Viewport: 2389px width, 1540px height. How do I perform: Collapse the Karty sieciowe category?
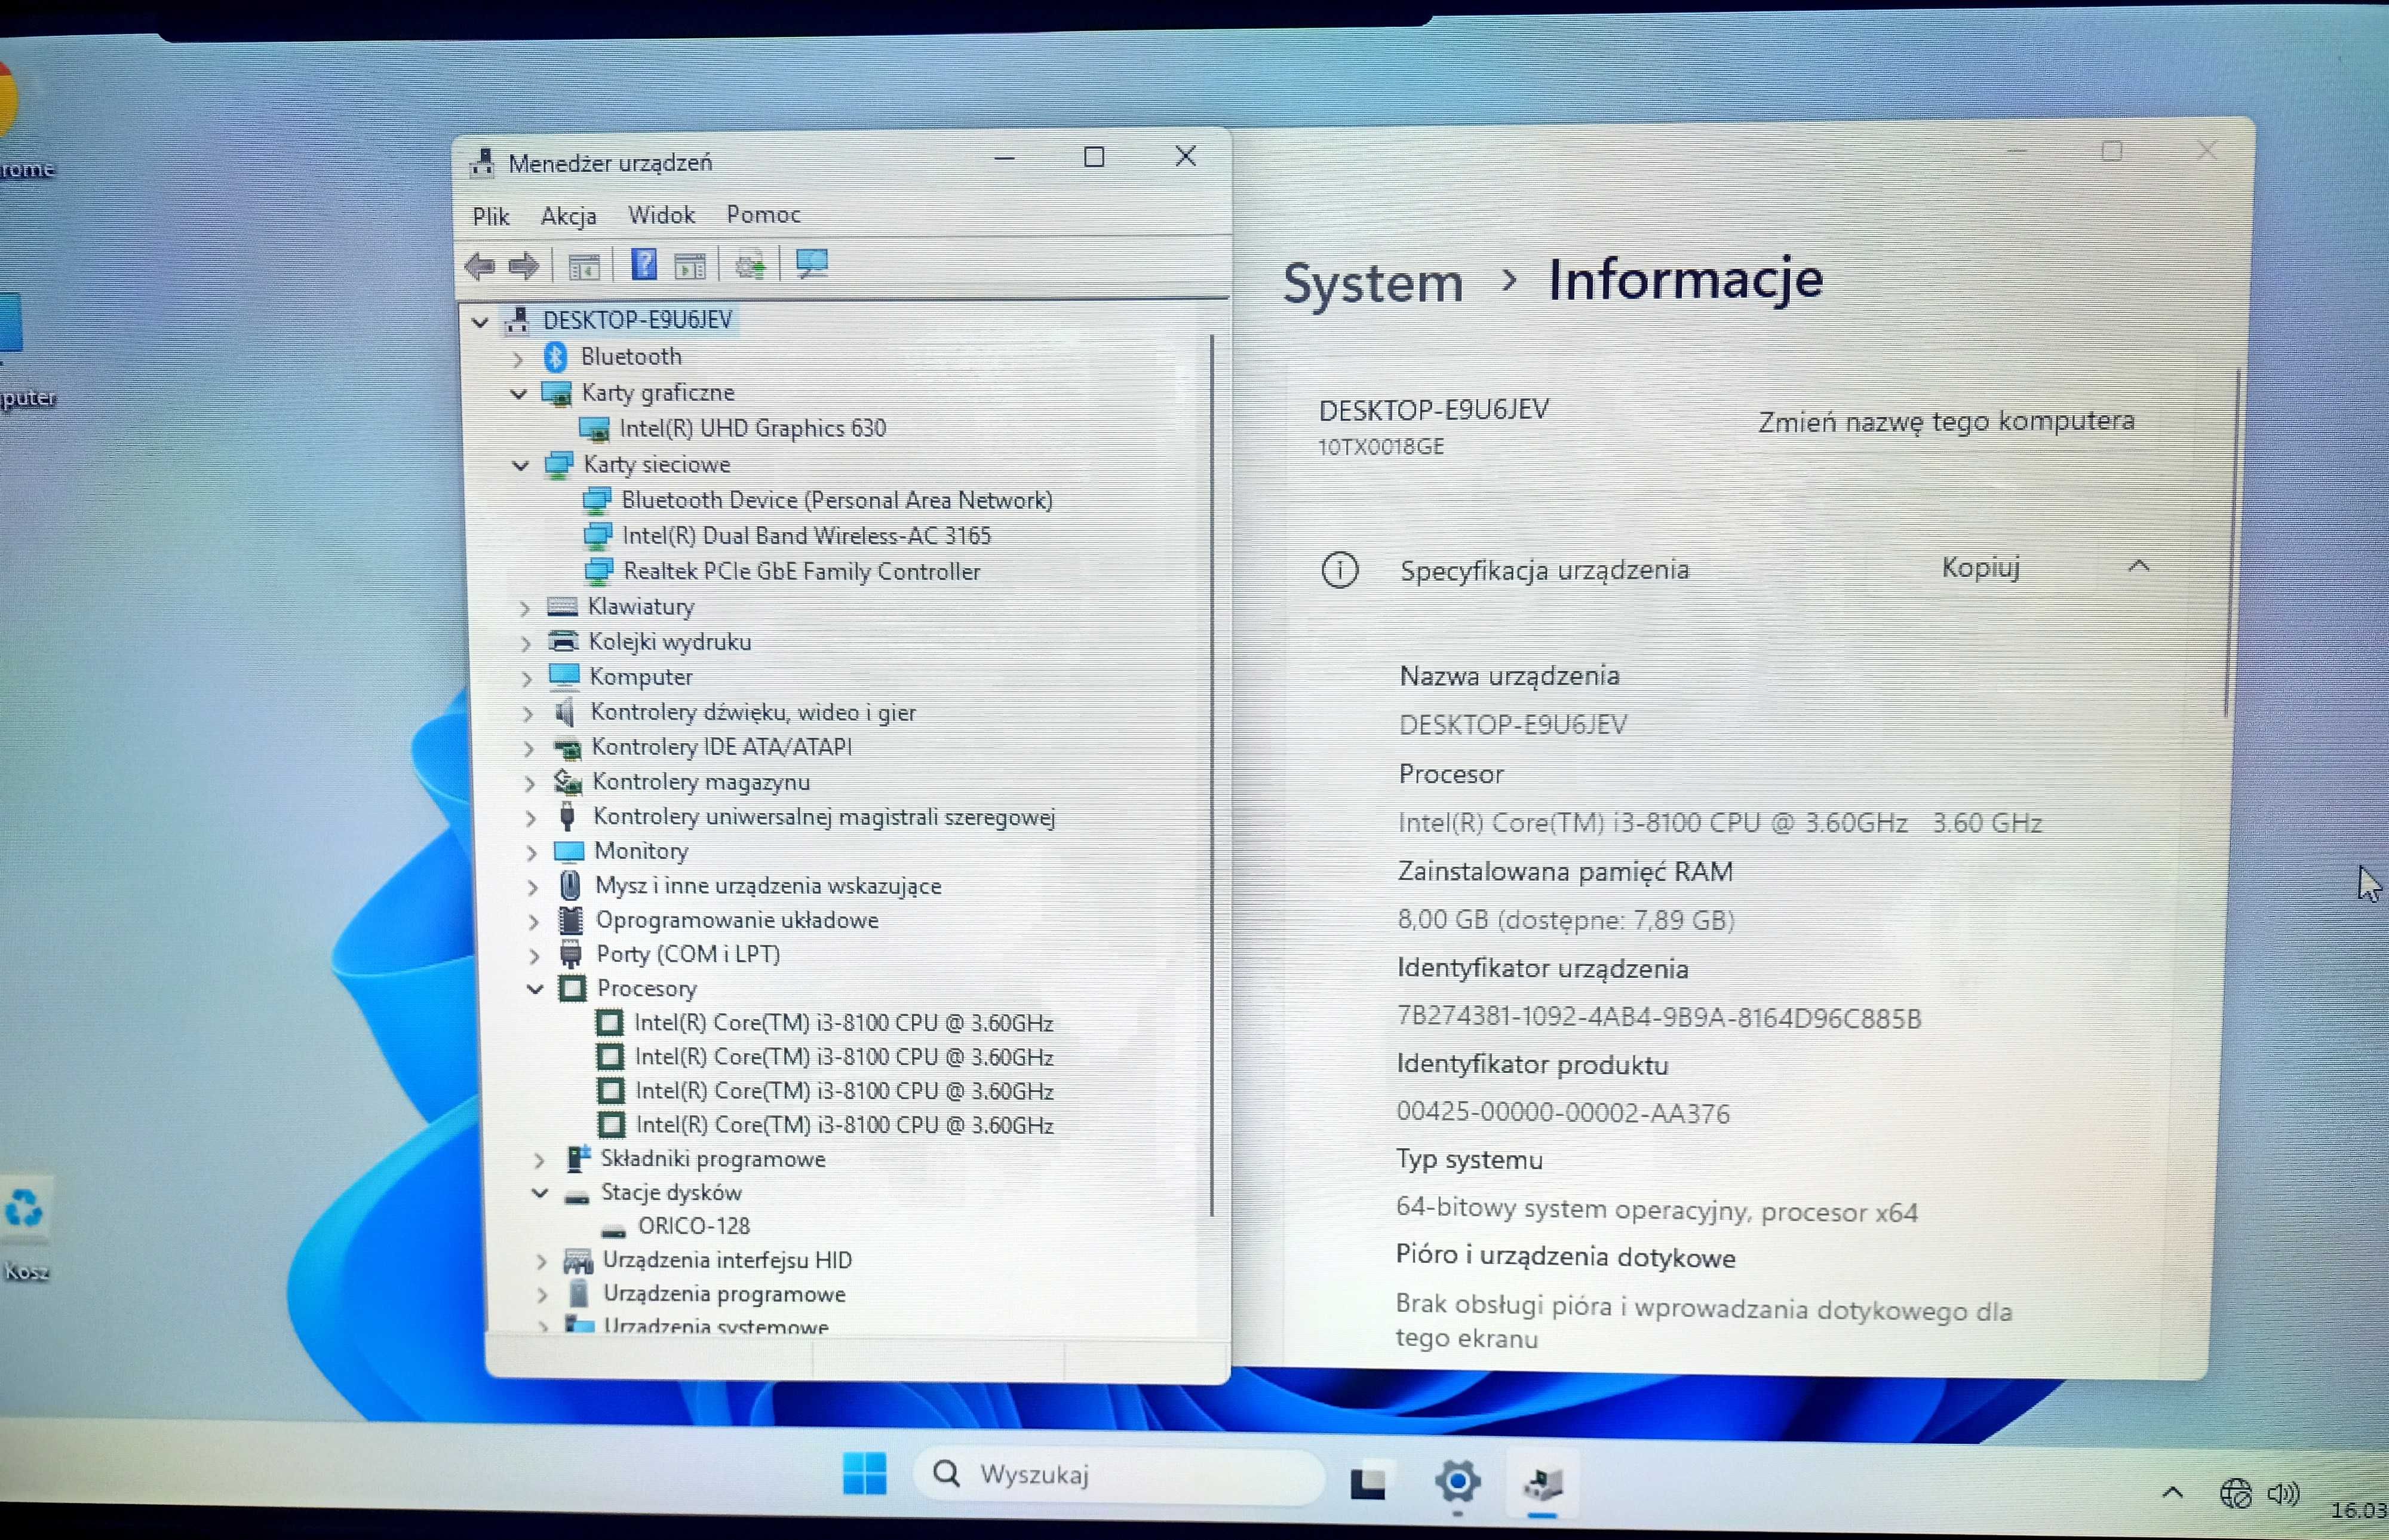pyautogui.click(x=520, y=466)
